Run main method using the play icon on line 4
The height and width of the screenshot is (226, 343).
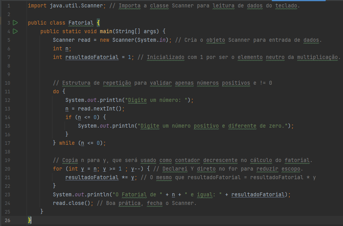(15, 31)
